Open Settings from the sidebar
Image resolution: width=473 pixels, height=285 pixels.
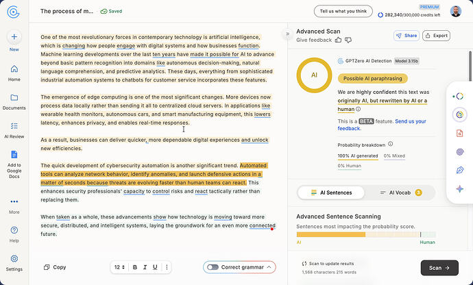[14, 263]
